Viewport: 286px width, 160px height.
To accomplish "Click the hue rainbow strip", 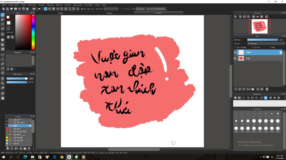I will tap(33, 32).
